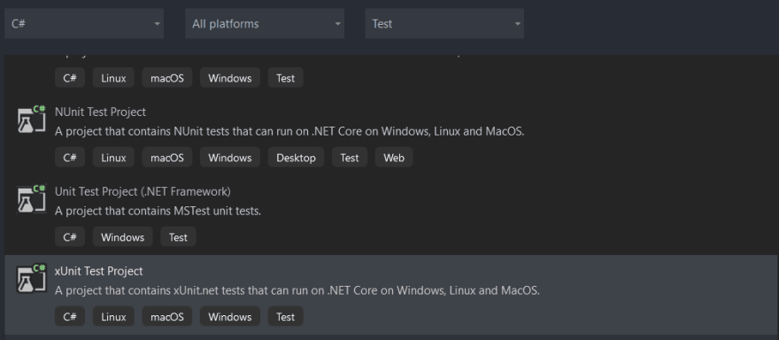This screenshot has height=340, width=779.
Task: Select the xUnit Test Project template
Action: pyautogui.click(x=391, y=295)
